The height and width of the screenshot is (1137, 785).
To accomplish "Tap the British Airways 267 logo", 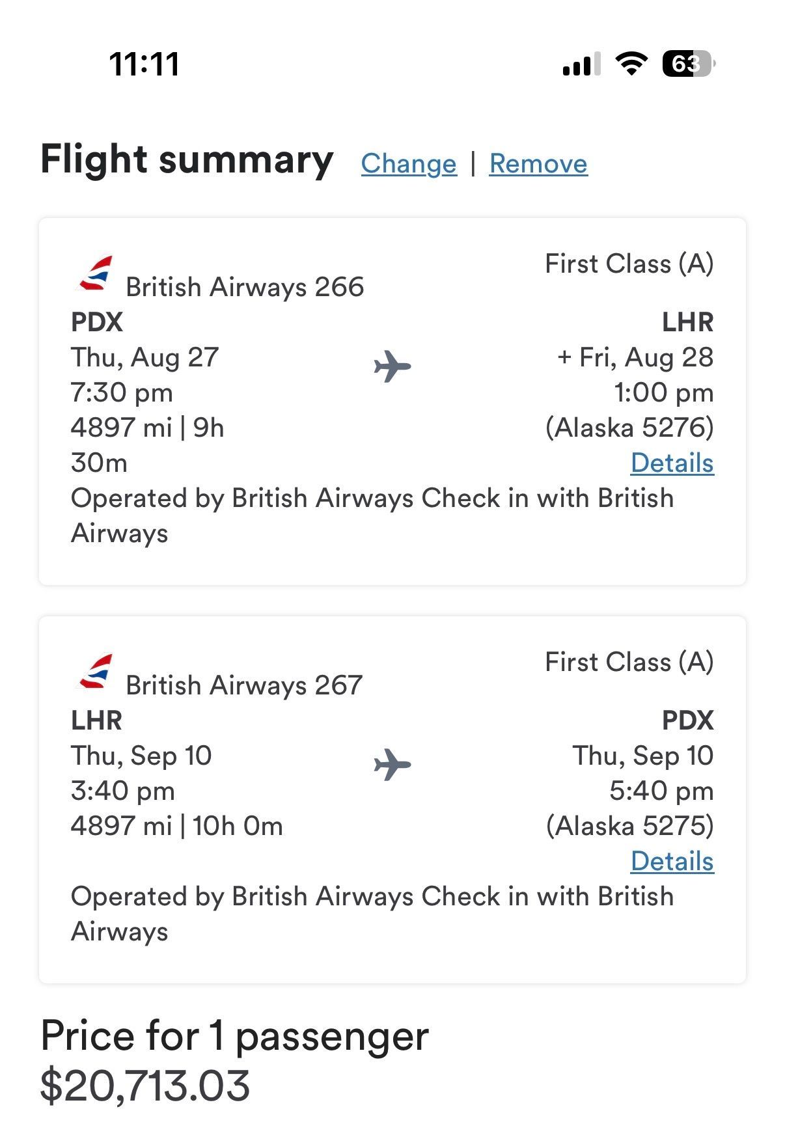I will pyautogui.click(x=95, y=672).
